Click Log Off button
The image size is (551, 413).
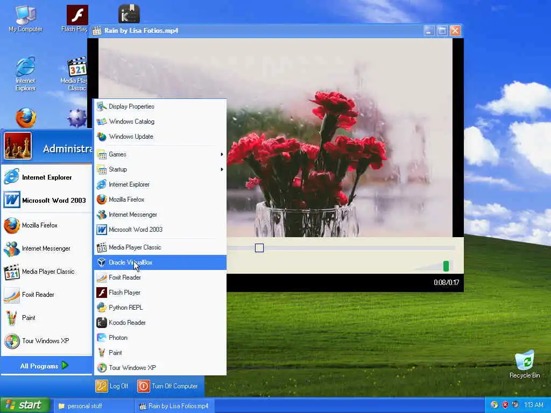112,386
